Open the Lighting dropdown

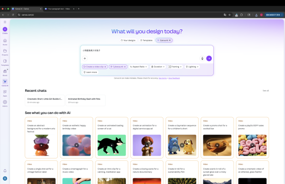[x=192, y=67]
